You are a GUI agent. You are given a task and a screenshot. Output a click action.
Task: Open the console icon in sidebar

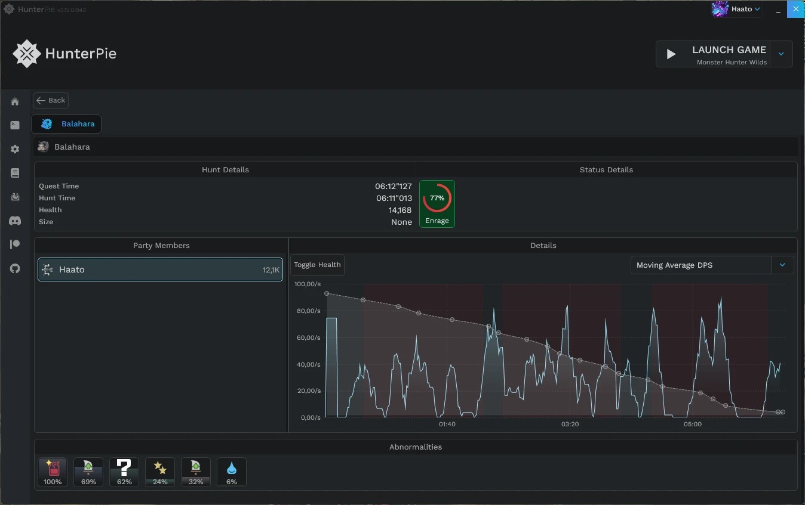point(15,125)
